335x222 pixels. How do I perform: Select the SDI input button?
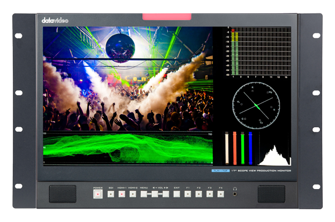tap(111, 194)
